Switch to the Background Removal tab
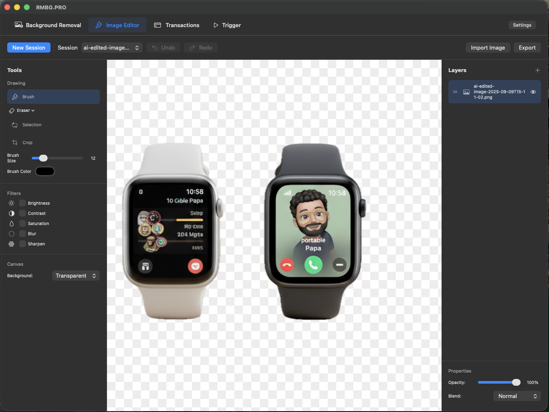The width and height of the screenshot is (549, 412). pyautogui.click(x=48, y=25)
